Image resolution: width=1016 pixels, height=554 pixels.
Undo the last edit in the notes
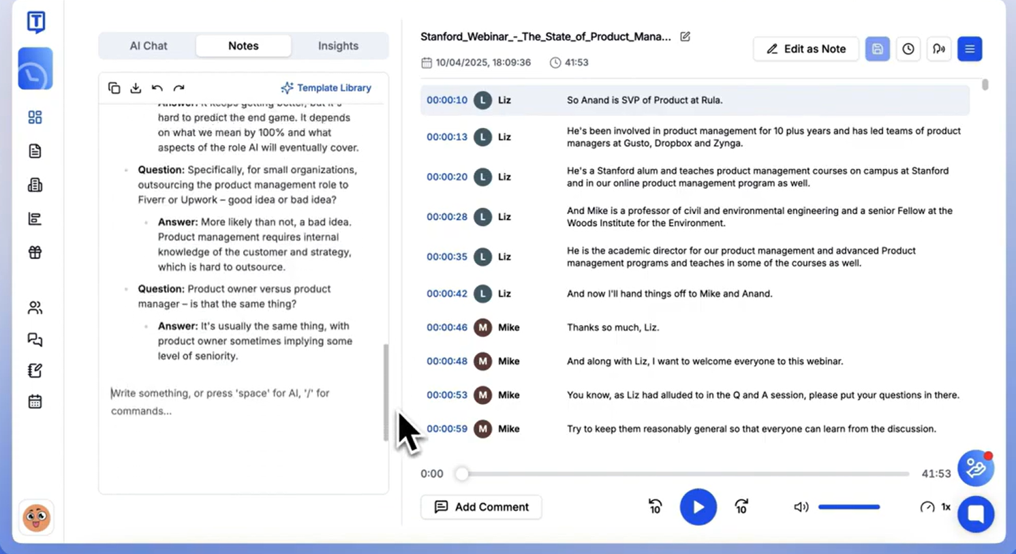(x=157, y=88)
